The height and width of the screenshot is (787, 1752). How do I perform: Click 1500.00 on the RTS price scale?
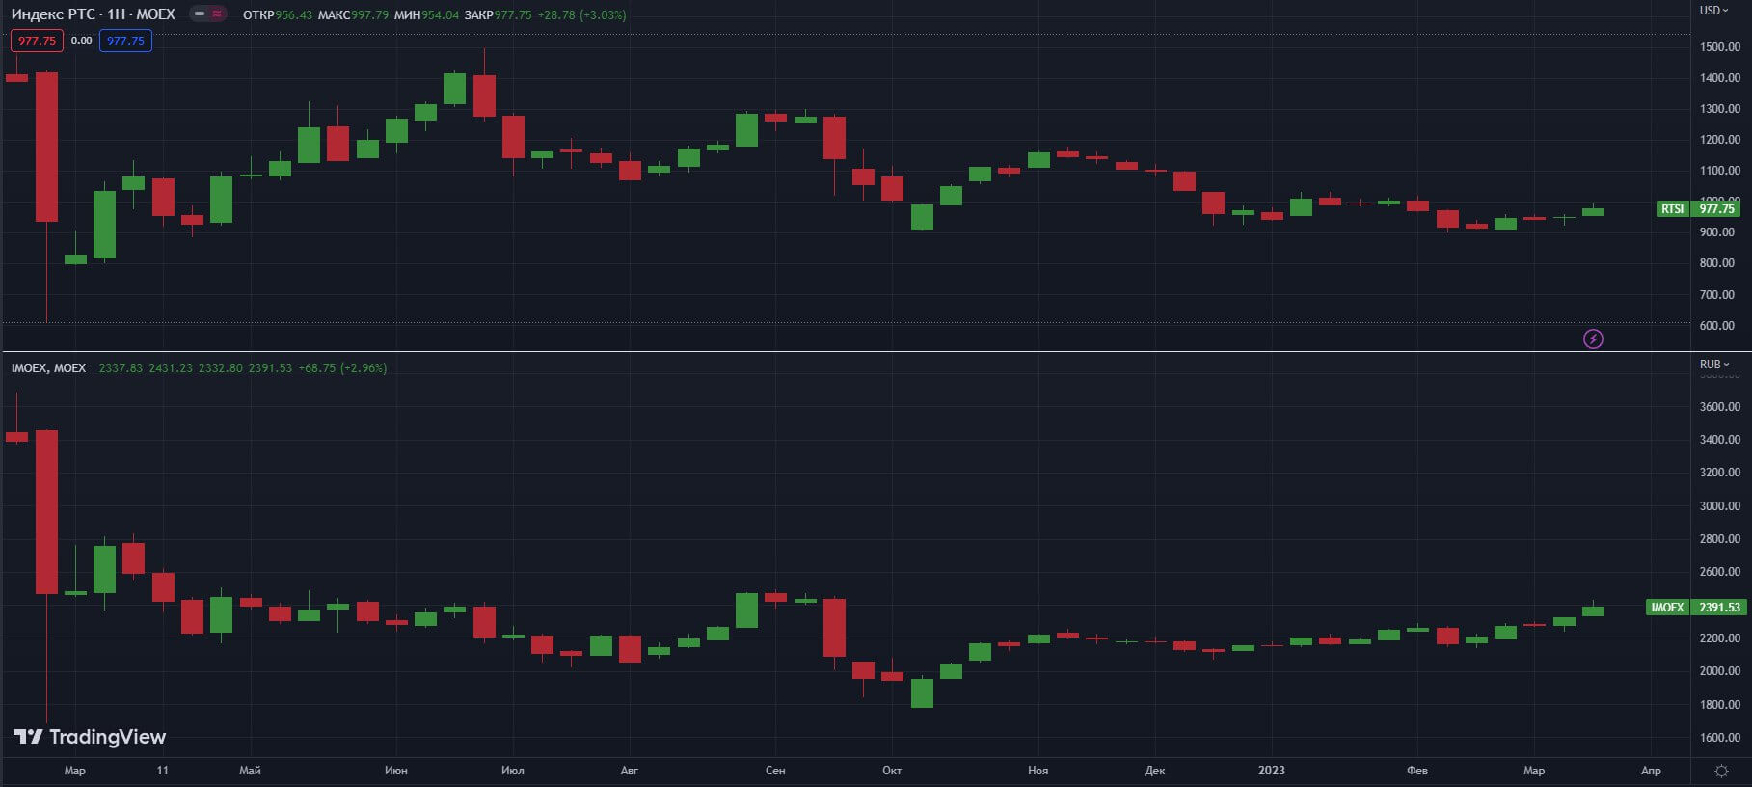(1720, 46)
